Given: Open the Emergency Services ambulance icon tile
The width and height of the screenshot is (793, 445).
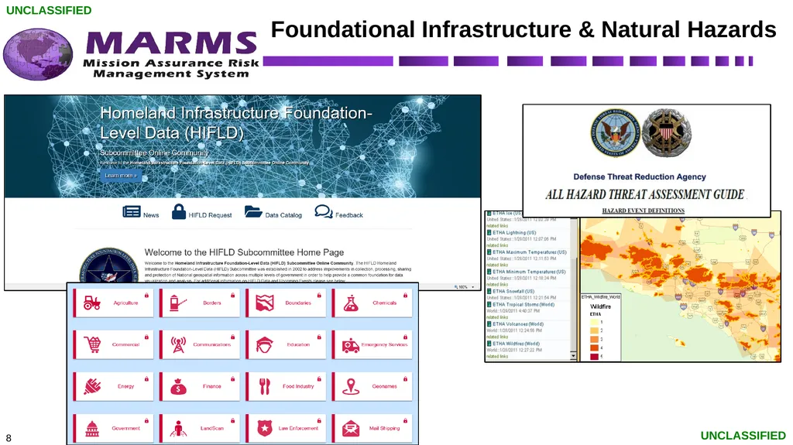Looking at the screenshot, I should click(372, 344).
